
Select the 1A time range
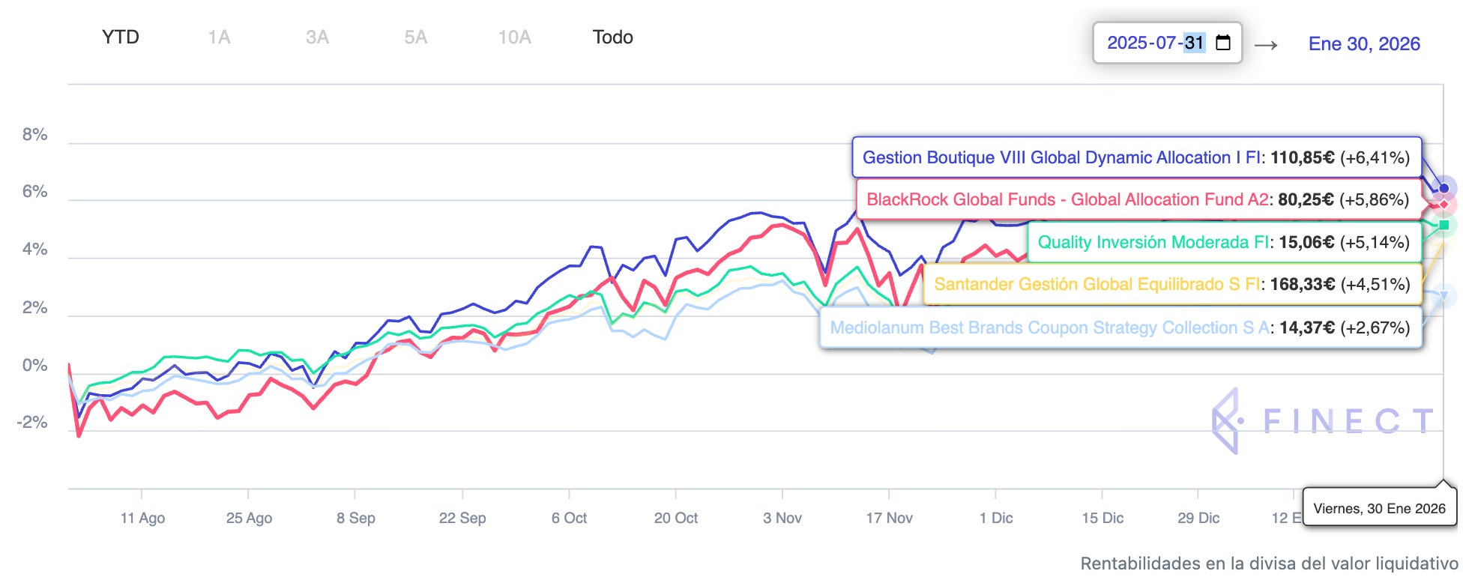[219, 37]
